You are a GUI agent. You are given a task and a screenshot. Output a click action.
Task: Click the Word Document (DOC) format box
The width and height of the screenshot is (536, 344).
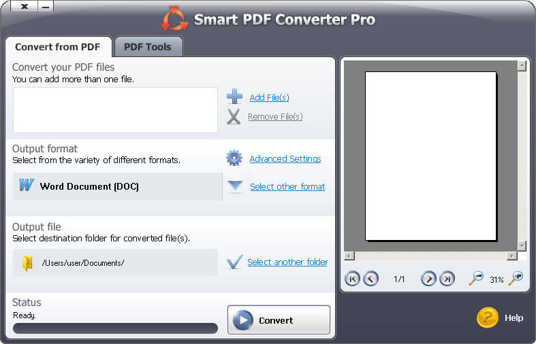click(118, 186)
